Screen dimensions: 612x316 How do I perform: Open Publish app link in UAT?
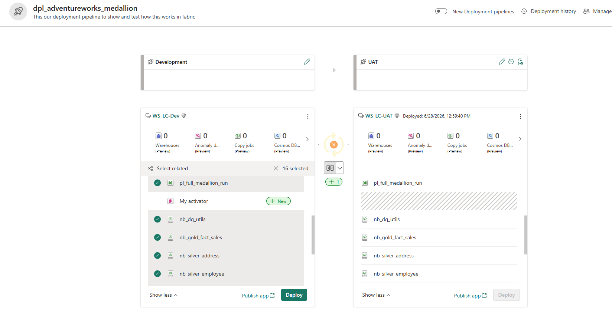470,296
